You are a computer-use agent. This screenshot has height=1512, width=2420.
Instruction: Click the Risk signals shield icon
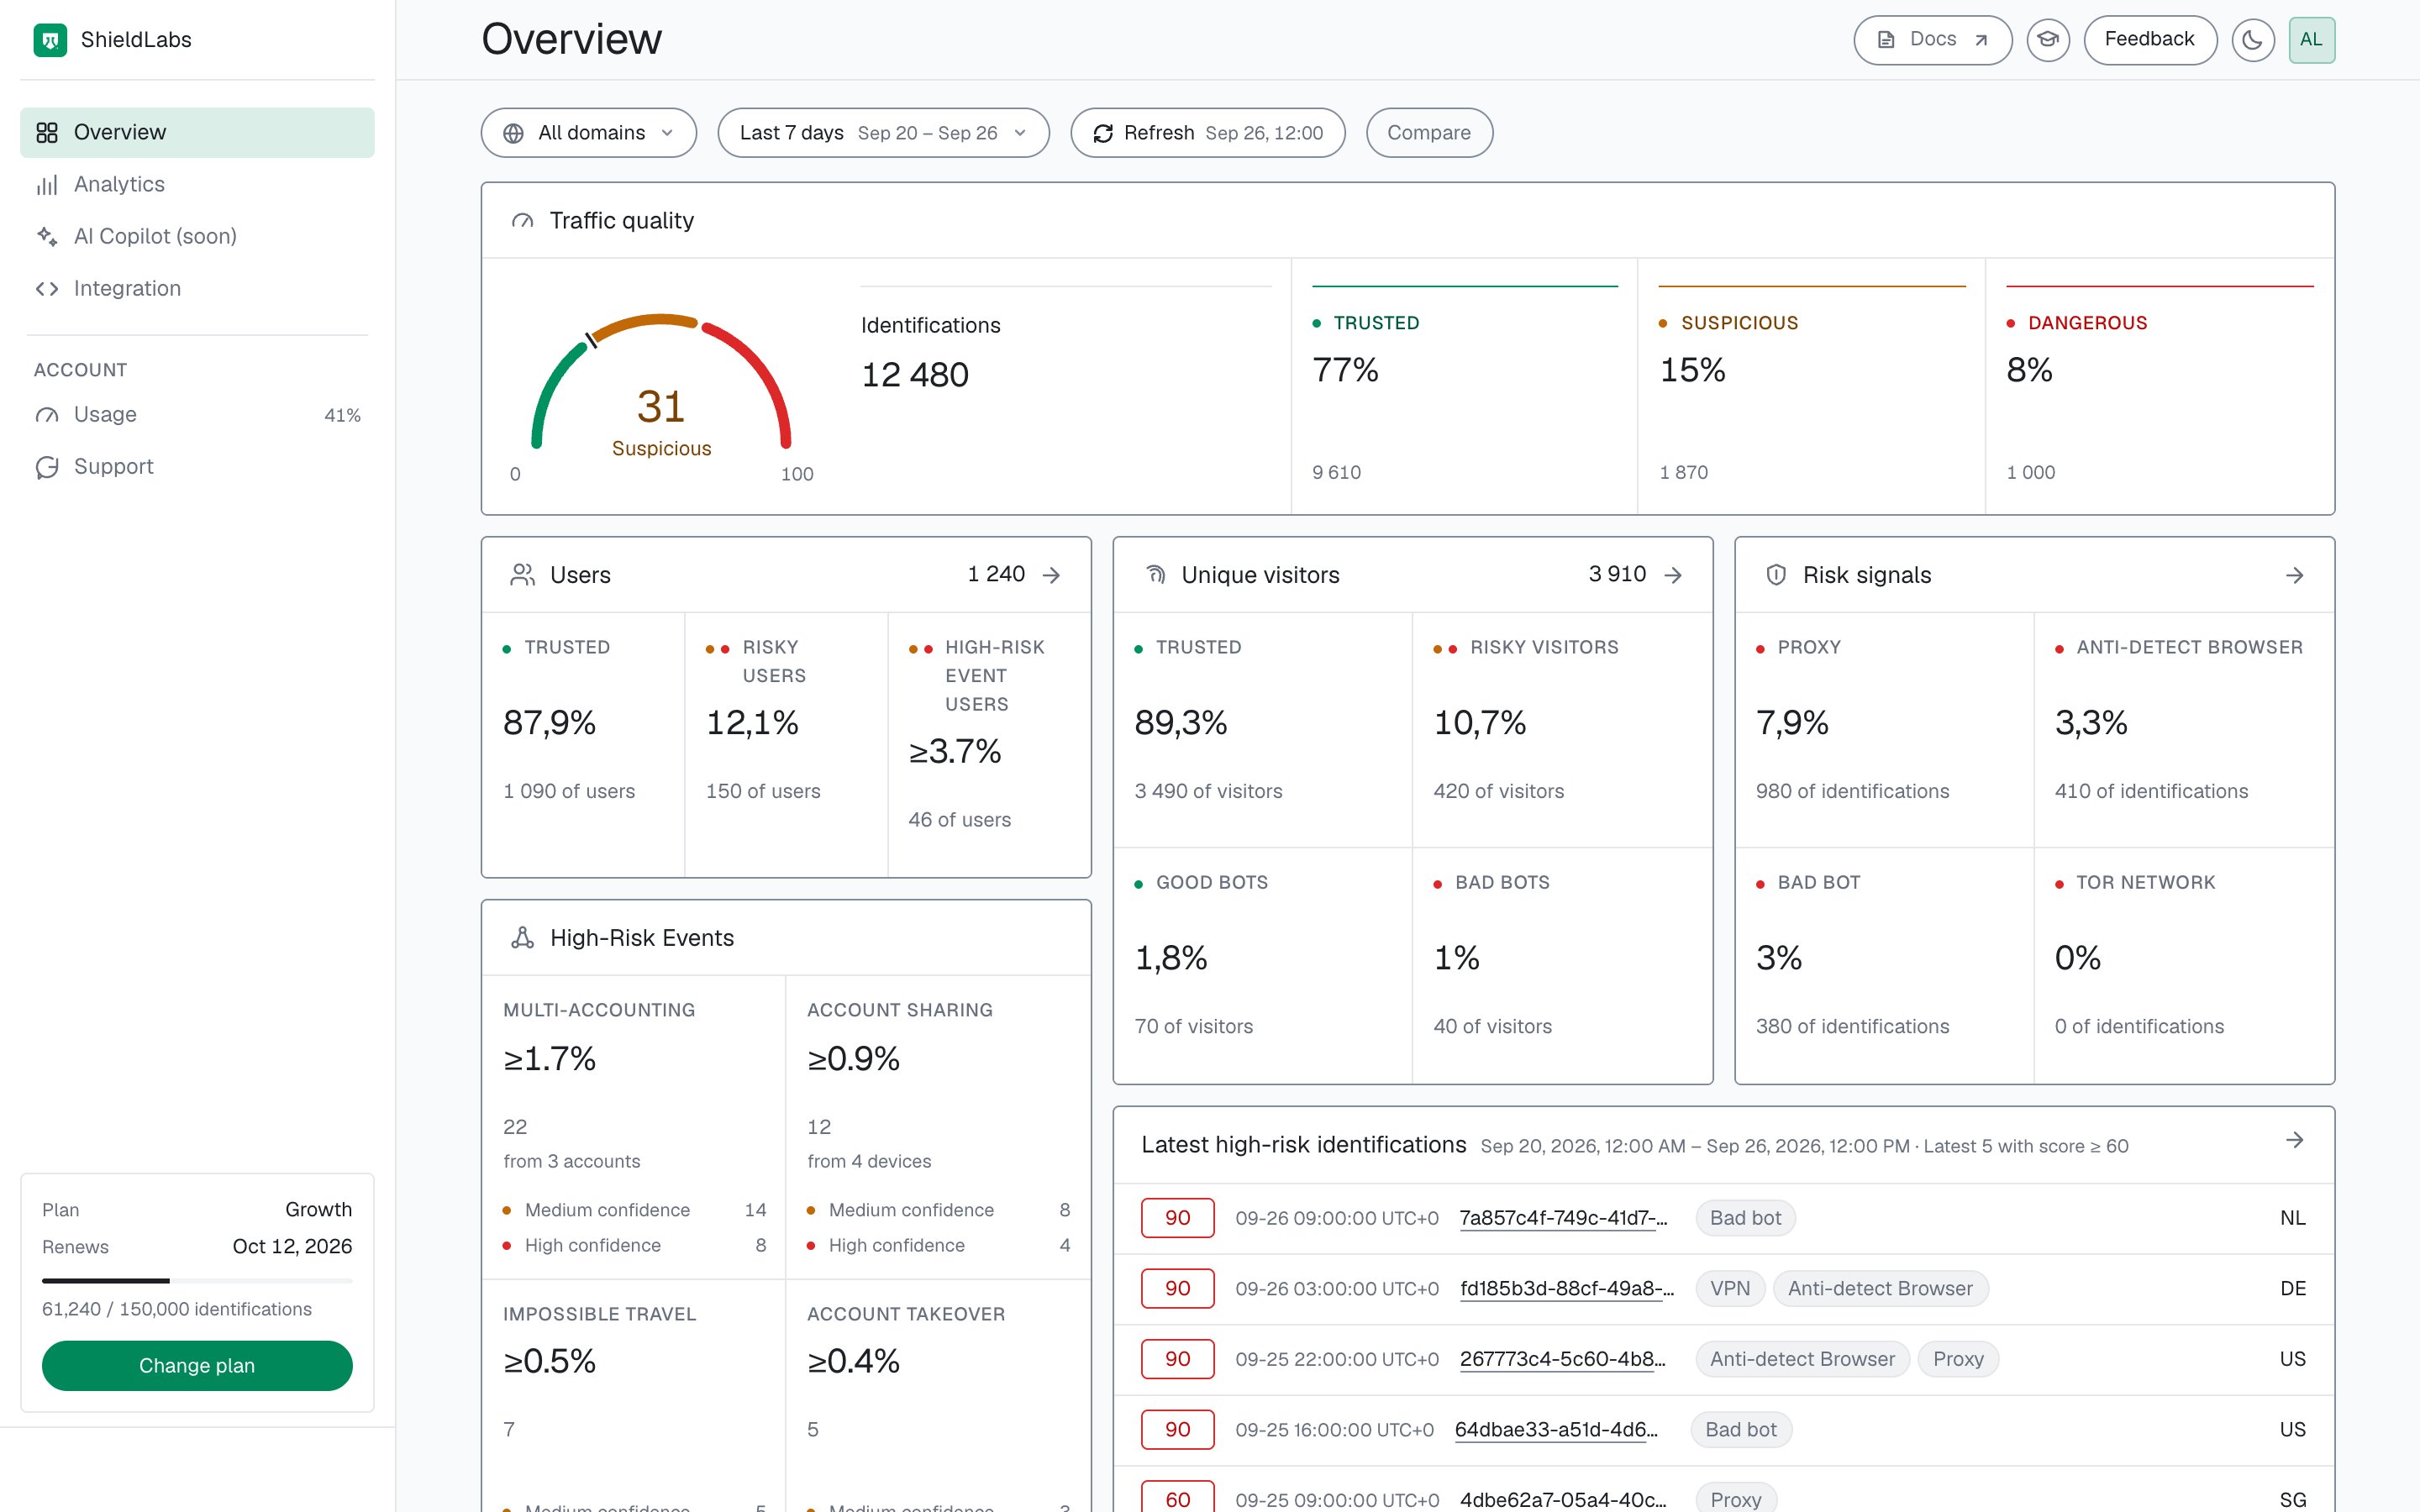(1776, 575)
